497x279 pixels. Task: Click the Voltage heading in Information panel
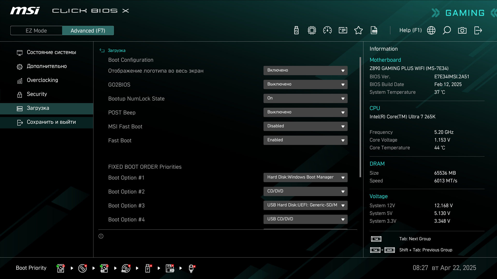click(x=378, y=196)
